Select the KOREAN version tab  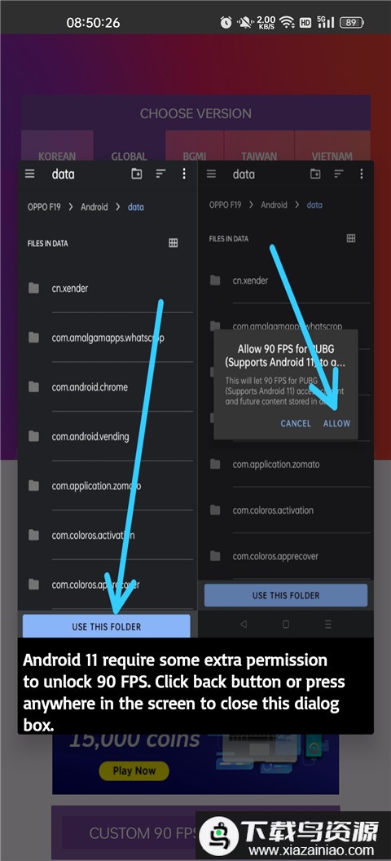[57, 157]
